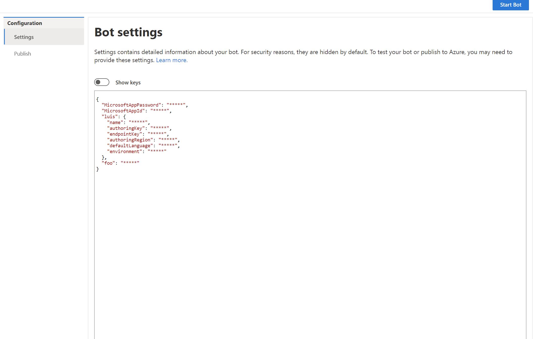Click the Configuration section header
This screenshot has width=533, height=339.
pos(25,23)
